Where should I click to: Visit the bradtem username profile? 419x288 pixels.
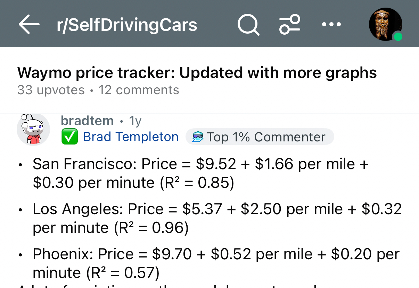[87, 121]
